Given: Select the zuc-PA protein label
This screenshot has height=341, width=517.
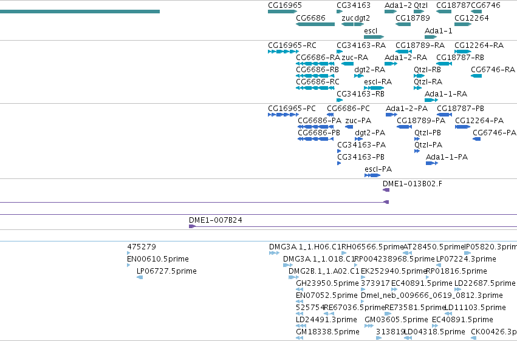Looking at the screenshot, I should point(358,121).
